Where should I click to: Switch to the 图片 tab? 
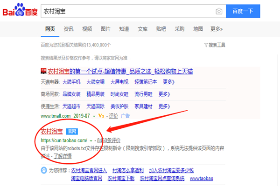(105, 29)
